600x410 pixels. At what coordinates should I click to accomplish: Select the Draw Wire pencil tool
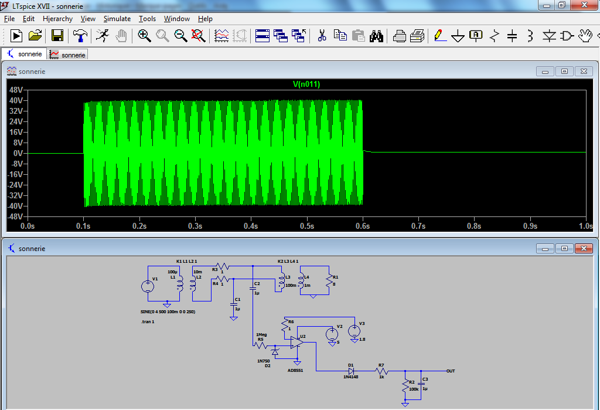click(x=439, y=36)
